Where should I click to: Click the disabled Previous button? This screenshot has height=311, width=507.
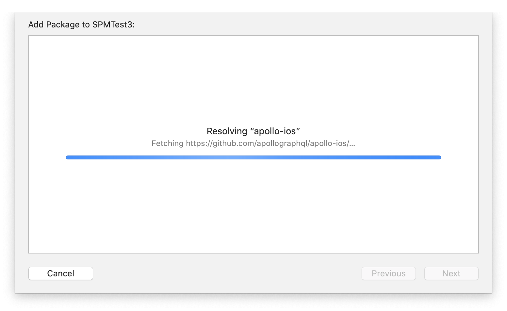389,273
